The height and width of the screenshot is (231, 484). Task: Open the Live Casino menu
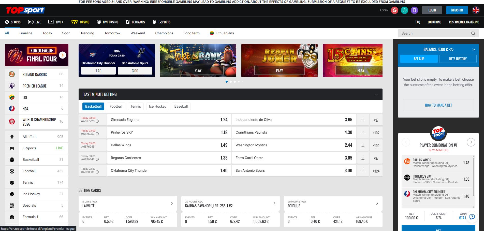[108, 22]
